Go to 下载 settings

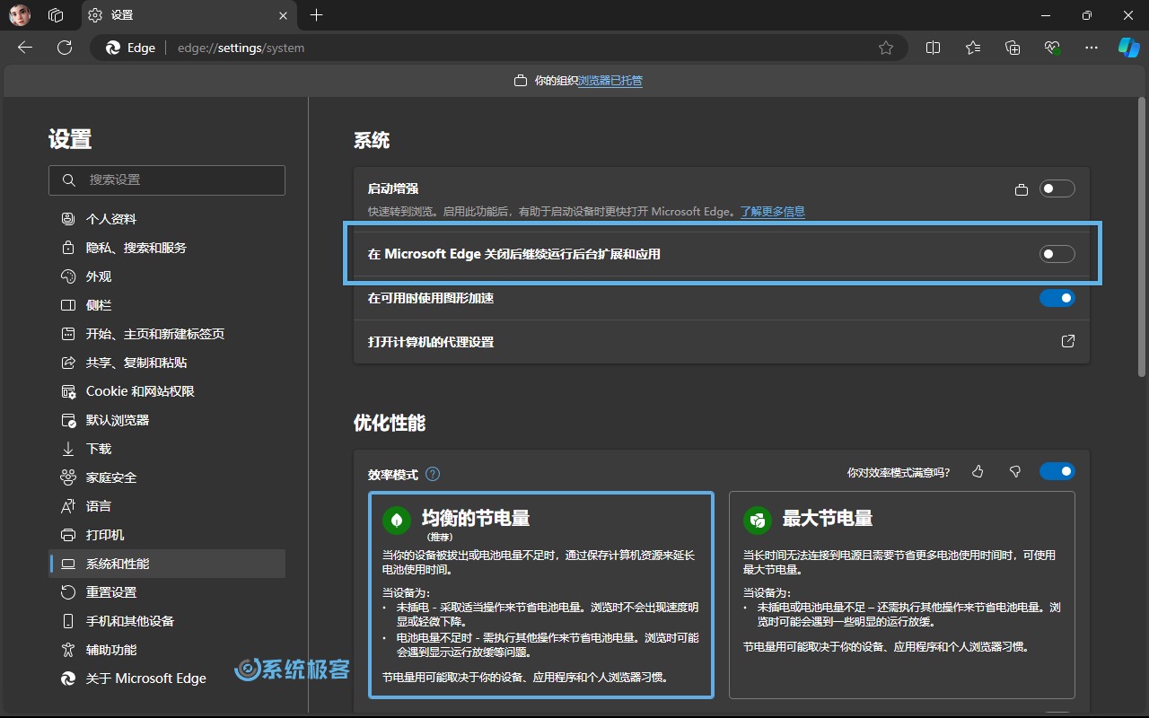coord(167,449)
